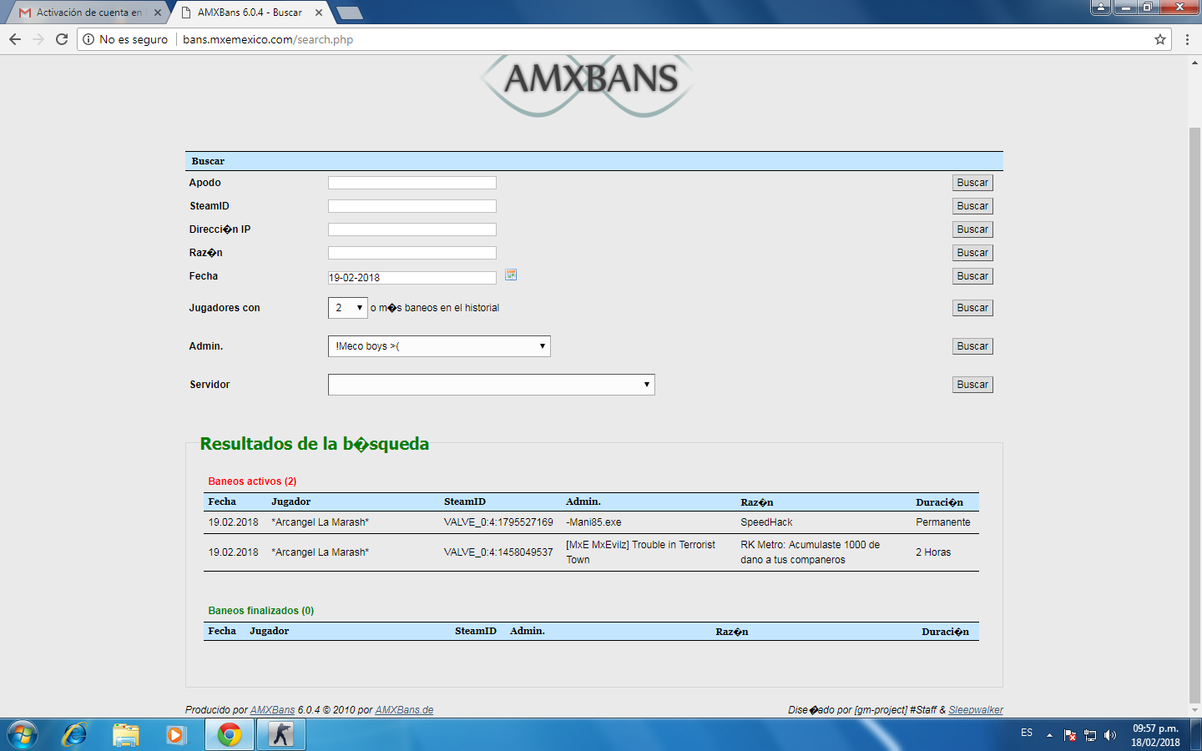Reload the current page
Image resolution: width=1202 pixels, height=751 pixels.
62,39
